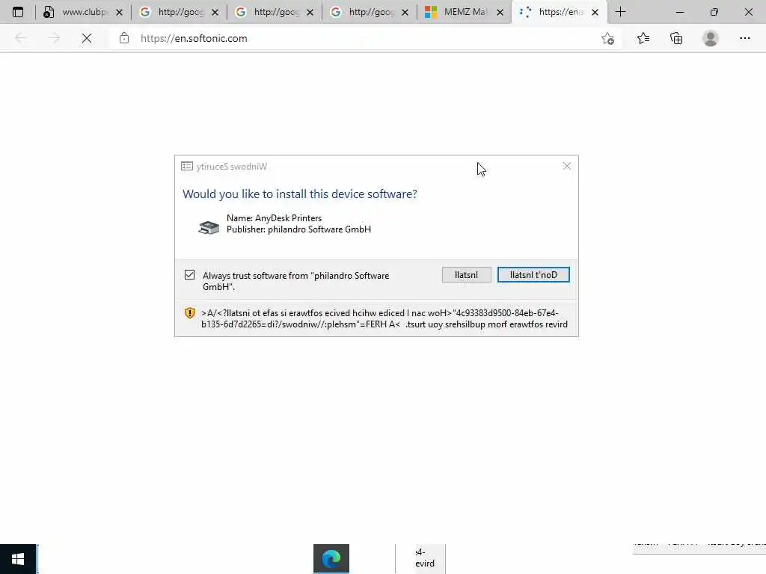766x574 pixels.
Task: Open Settings and more ellipsis menu
Action: (x=745, y=38)
